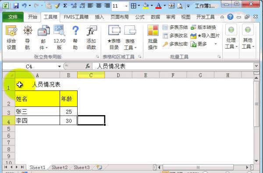Open the 添加函数 fx tool
263x173 pixels.
click(92, 31)
